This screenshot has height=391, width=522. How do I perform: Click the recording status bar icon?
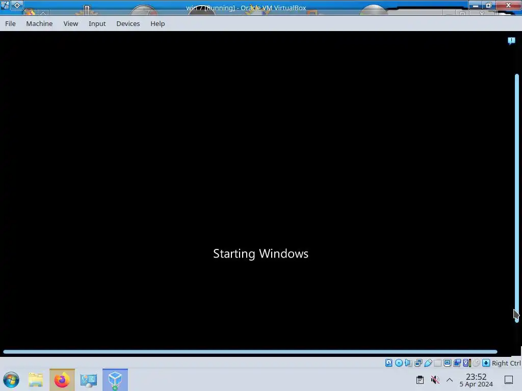(x=457, y=362)
